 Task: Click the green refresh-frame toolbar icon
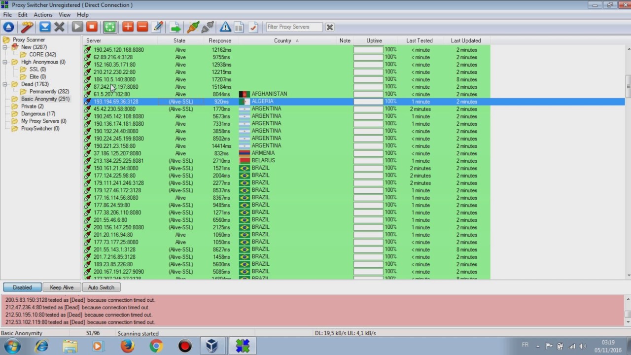coord(109,27)
